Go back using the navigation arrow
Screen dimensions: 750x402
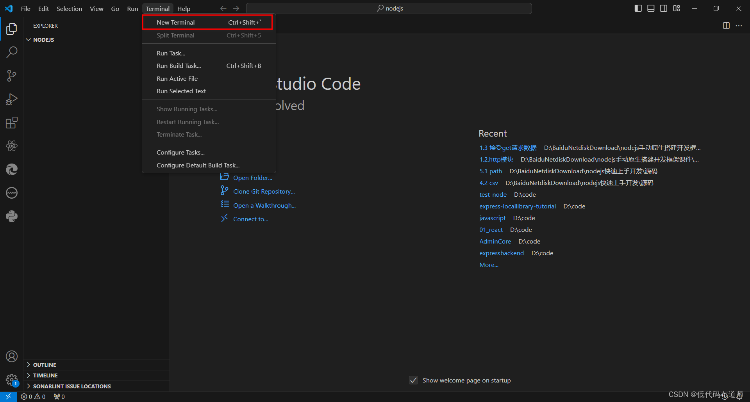pos(223,8)
